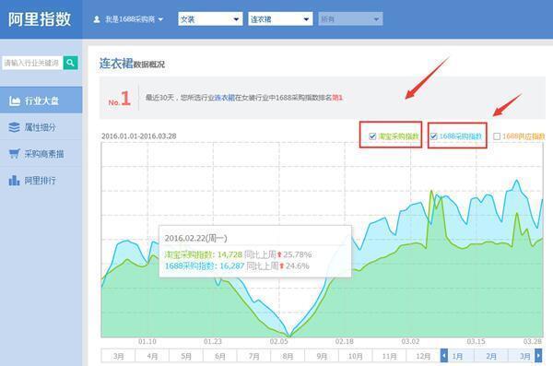Select 属性细分 menu item
This screenshot has height=366, width=553.
pos(41,127)
